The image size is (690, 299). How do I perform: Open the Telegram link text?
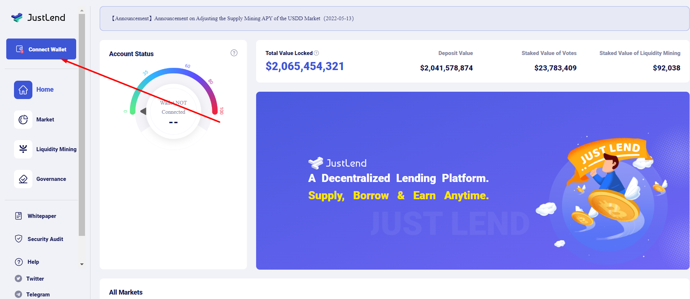coord(38,295)
